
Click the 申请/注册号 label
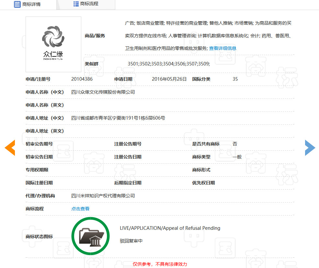(38, 79)
